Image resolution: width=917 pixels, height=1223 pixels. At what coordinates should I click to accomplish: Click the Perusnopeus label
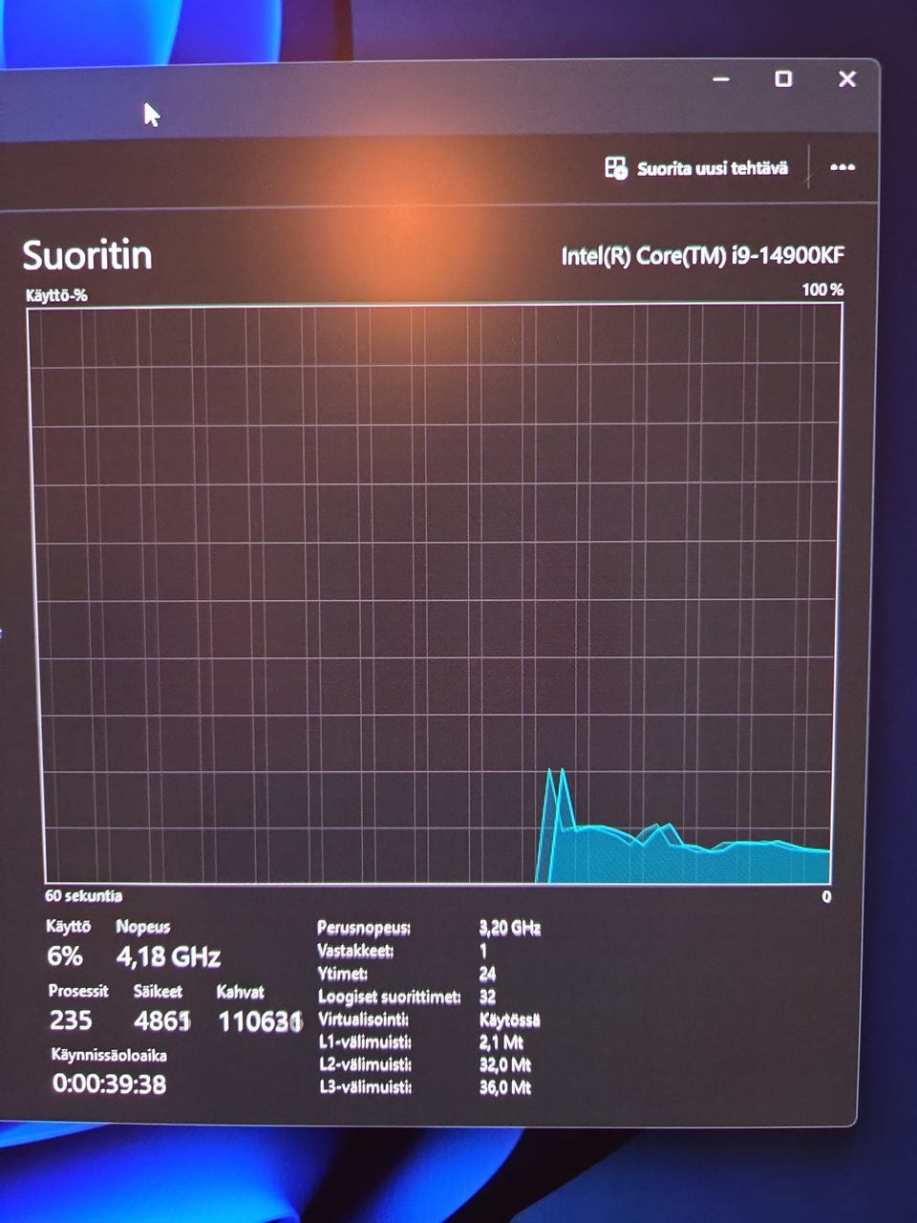point(364,928)
